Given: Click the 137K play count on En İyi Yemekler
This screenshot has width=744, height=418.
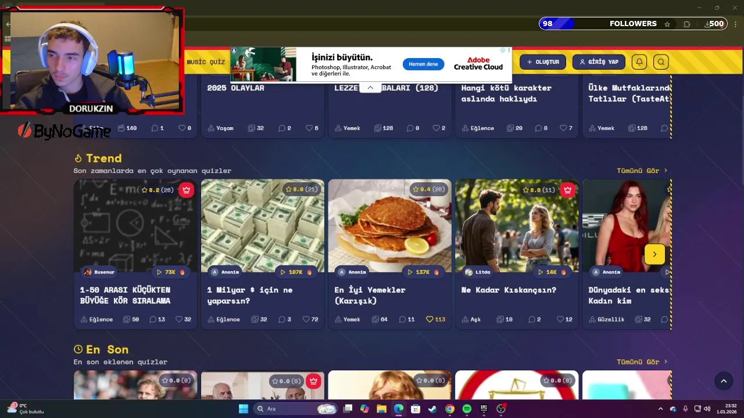Looking at the screenshot, I should (x=424, y=272).
